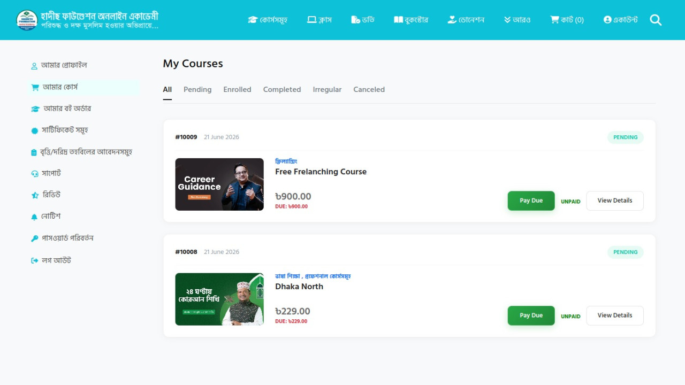Switch to the Enrolled tab

[237, 90]
